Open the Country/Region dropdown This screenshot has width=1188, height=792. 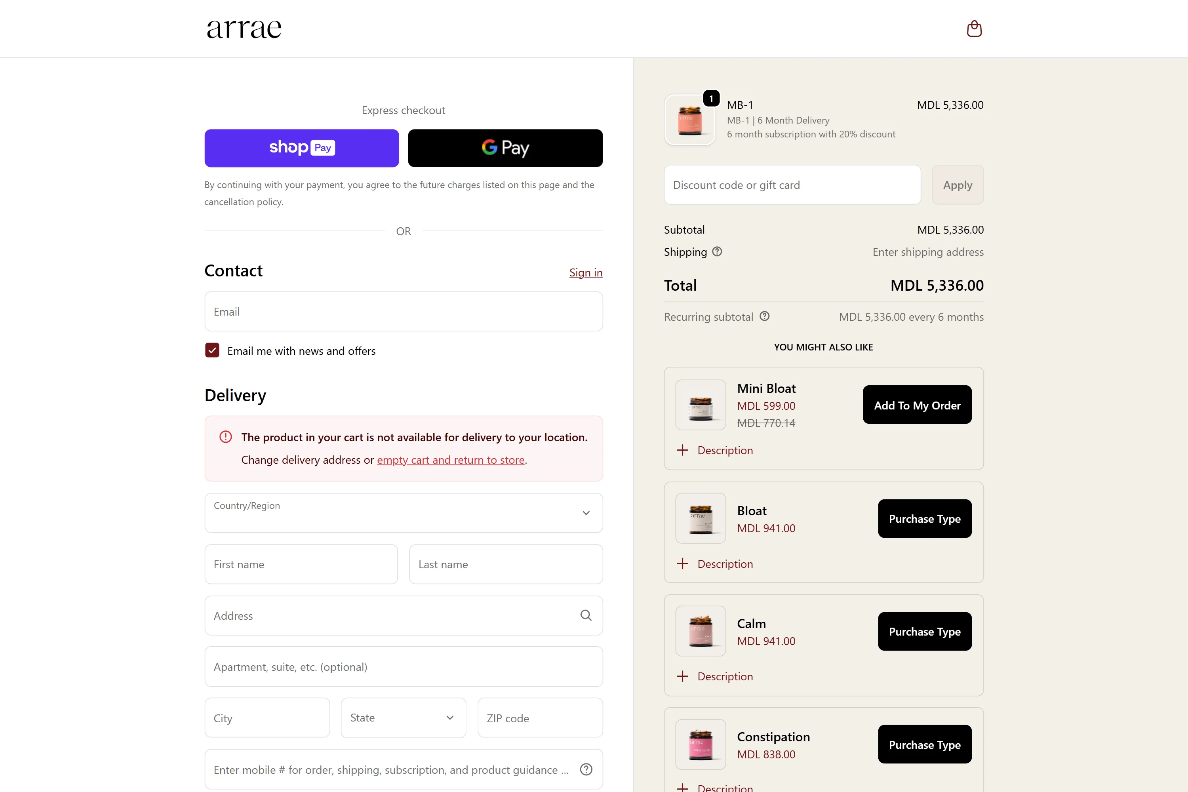[x=403, y=513]
